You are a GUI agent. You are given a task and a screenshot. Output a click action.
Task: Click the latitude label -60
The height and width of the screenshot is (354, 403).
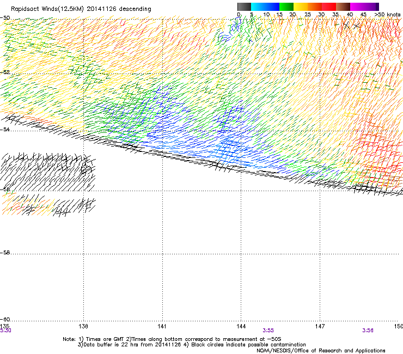[5, 320]
